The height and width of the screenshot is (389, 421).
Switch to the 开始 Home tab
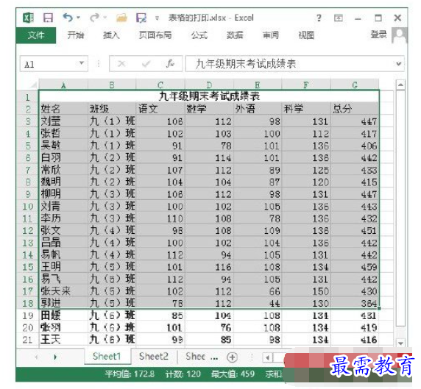point(76,35)
